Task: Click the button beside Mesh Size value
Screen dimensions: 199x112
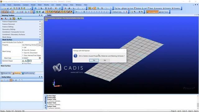Action: tap(40, 58)
